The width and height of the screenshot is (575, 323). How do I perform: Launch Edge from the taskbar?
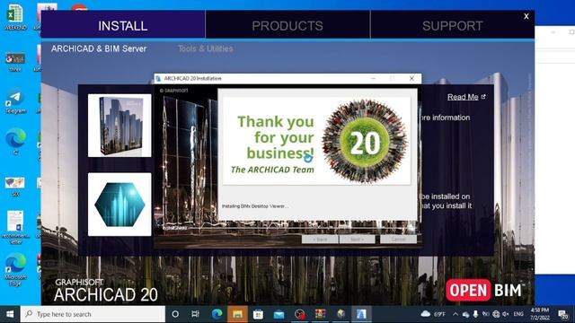click(x=217, y=314)
